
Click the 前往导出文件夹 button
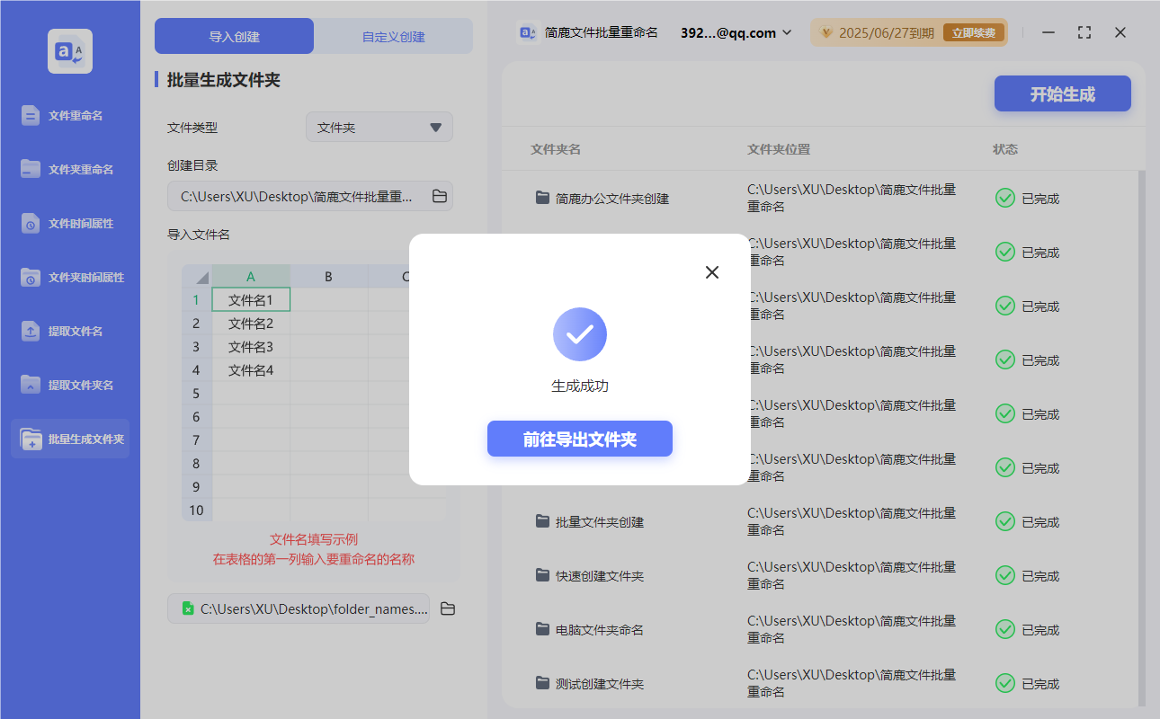(x=580, y=439)
